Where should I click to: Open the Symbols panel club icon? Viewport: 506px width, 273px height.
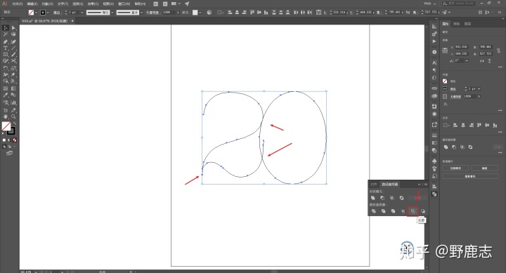coord(434,161)
